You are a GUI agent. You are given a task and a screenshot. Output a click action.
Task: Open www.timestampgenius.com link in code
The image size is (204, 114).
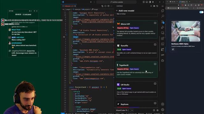click(x=91, y=79)
